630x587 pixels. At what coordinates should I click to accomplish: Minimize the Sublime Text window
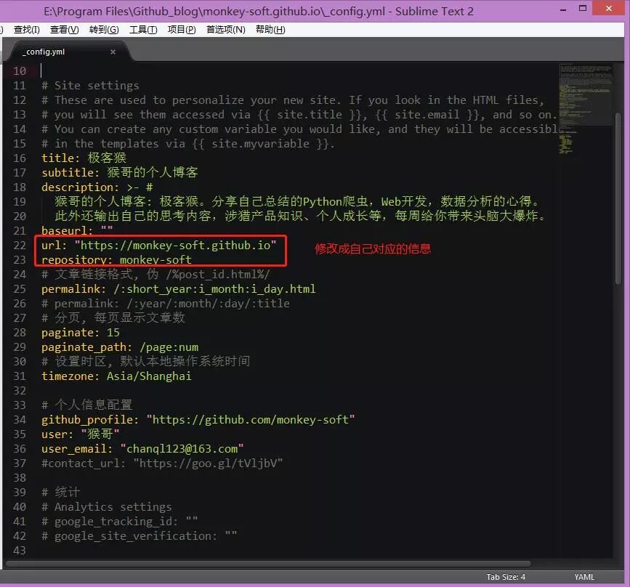(x=563, y=8)
